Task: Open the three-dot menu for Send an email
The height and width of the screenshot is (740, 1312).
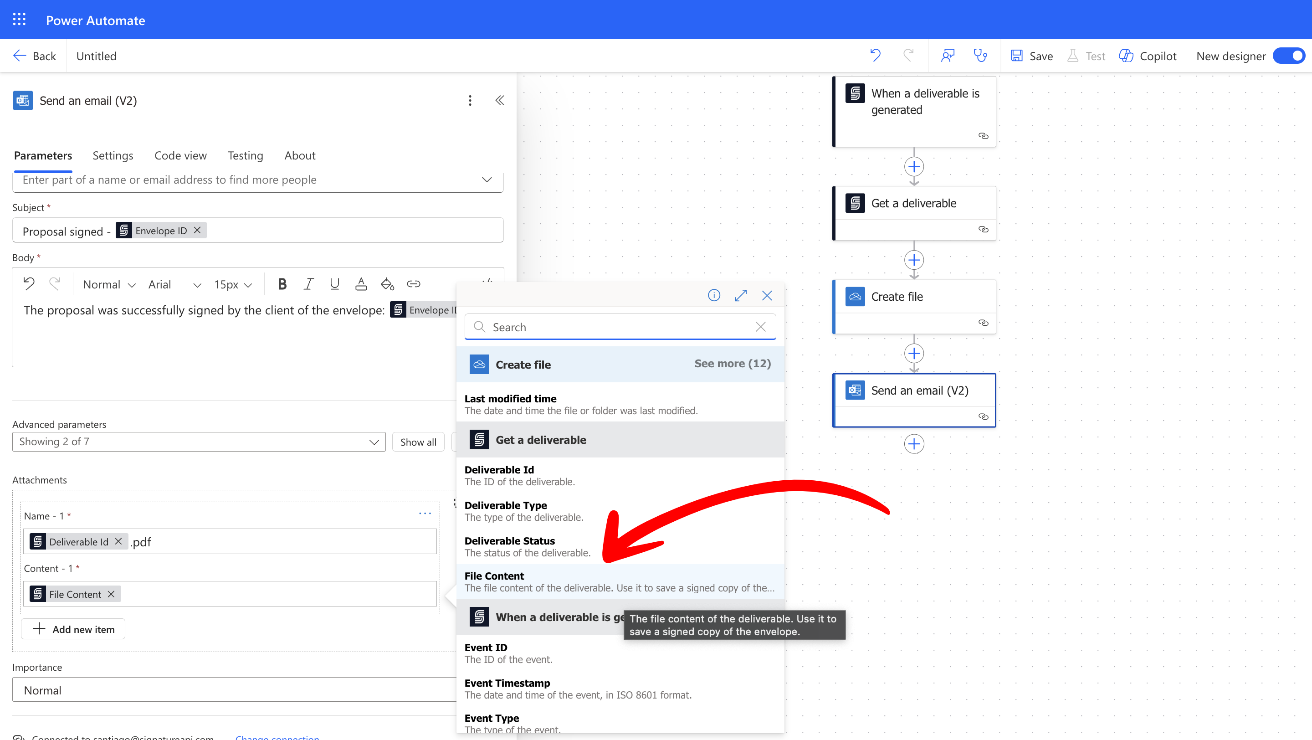Action: coord(470,100)
